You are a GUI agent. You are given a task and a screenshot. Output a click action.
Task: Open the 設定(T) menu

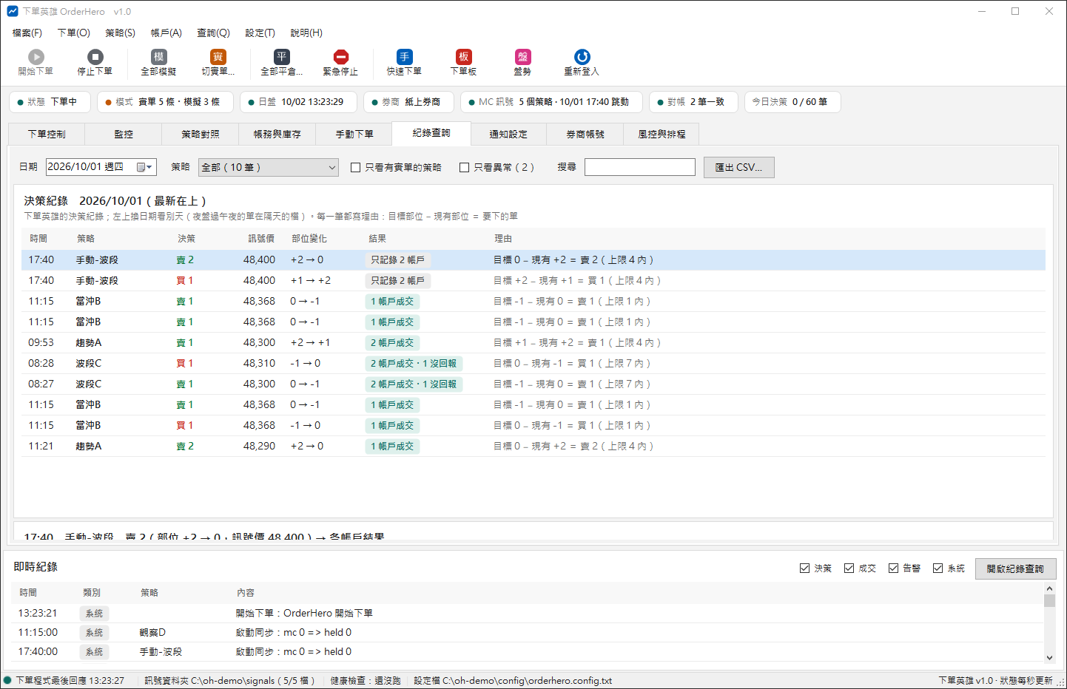[x=260, y=33]
